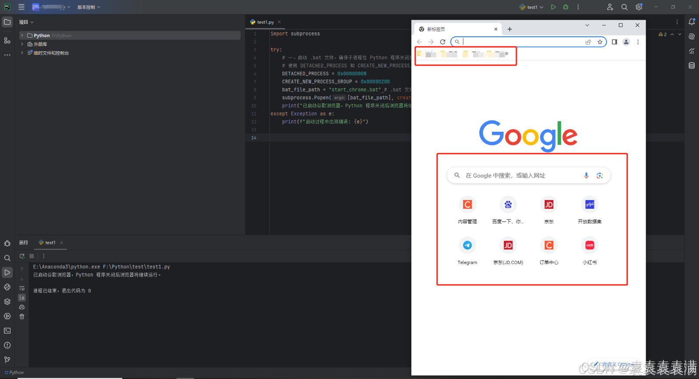
Task: Open Chrome tab search chevron
Action: [587, 25]
